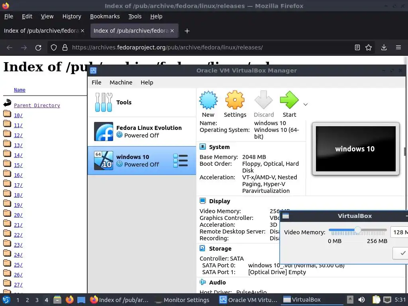Switch to workspace 2 in the taskbar
408x306 pixels.
tap(27, 300)
